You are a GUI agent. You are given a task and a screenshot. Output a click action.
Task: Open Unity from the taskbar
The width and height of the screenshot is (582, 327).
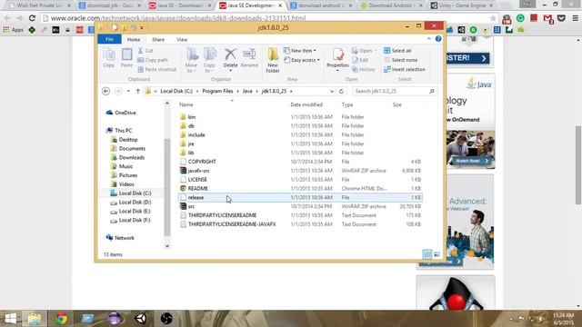click(141, 319)
